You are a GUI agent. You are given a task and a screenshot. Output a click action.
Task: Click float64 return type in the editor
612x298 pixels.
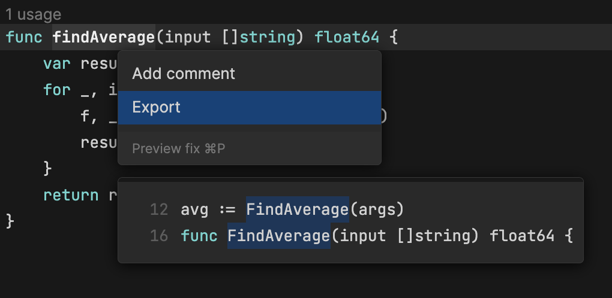tap(347, 38)
